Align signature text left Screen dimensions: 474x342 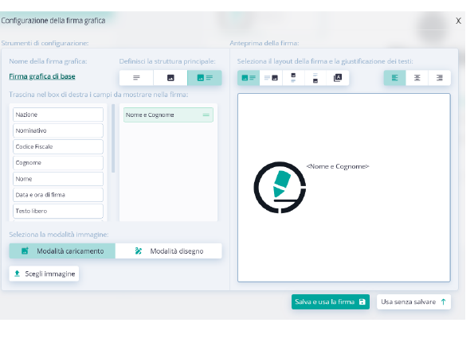pyautogui.click(x=395, y=78)
